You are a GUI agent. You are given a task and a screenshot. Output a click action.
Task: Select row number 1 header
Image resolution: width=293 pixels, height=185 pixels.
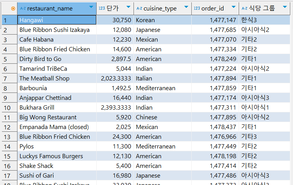(x=9, y=20)
